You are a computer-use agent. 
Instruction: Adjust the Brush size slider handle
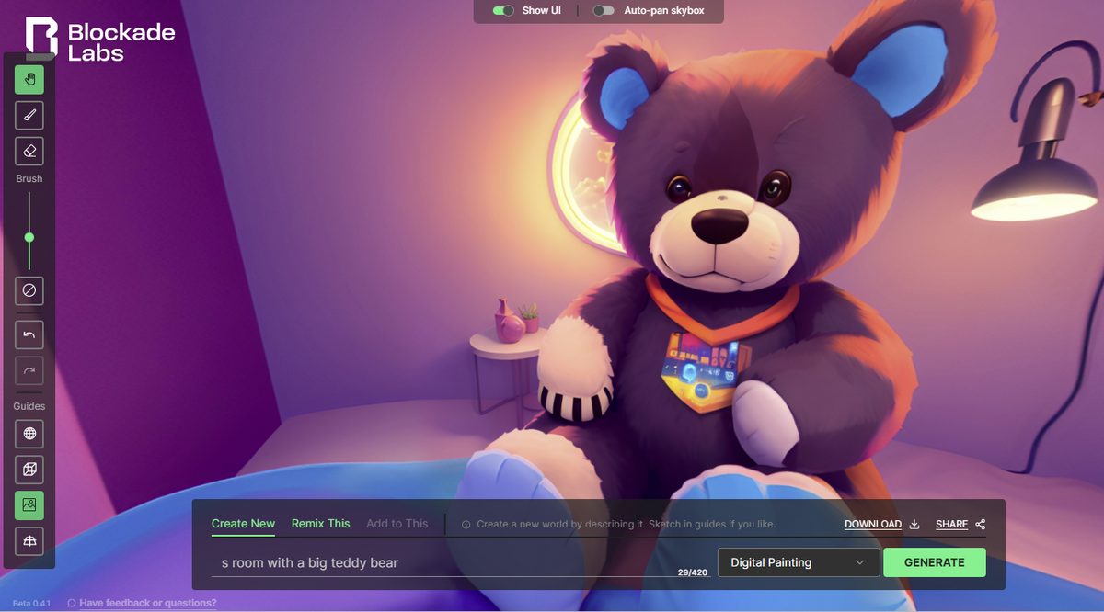(x=29, y=237)
